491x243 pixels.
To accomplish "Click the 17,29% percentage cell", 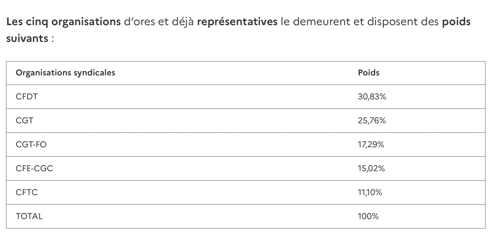I will point(371,145).
